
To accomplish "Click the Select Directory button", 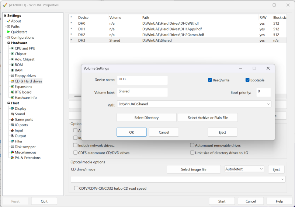I will (x=146, y=117).
